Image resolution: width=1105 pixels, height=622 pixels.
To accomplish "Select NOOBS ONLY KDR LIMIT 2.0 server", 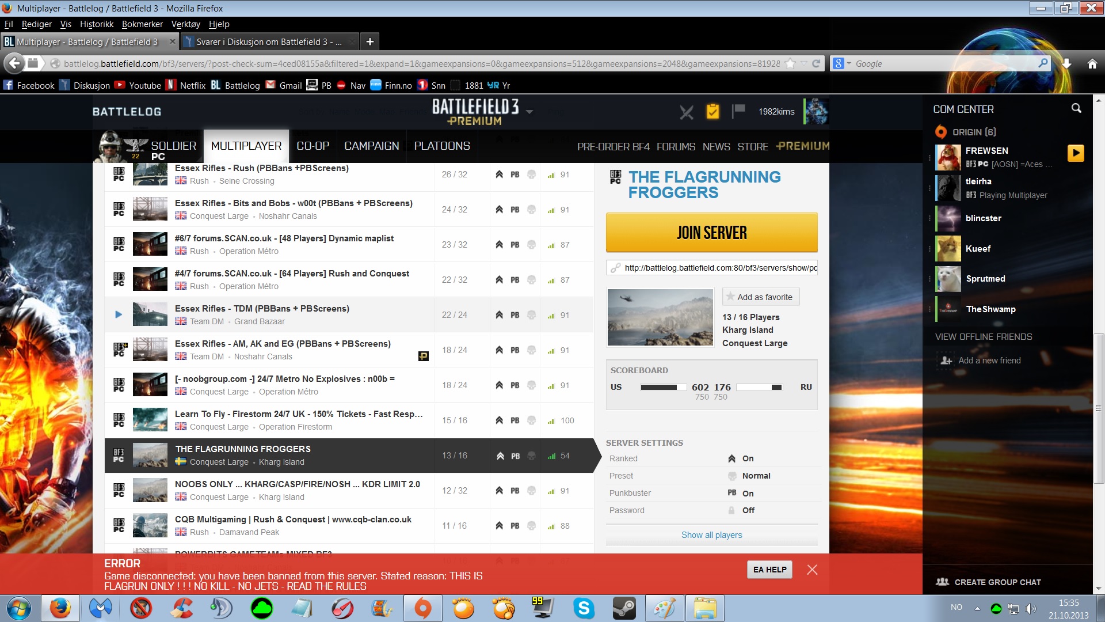I will pos(349,491).
